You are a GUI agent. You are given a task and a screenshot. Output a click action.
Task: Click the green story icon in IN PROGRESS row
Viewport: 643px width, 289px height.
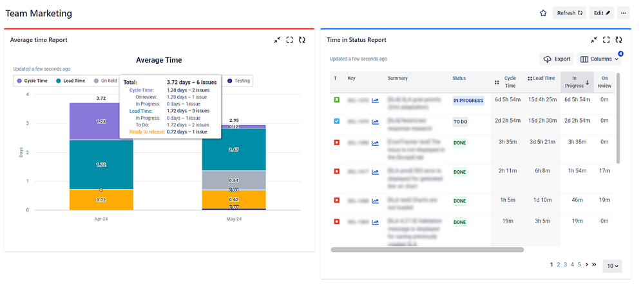[337, 100]
